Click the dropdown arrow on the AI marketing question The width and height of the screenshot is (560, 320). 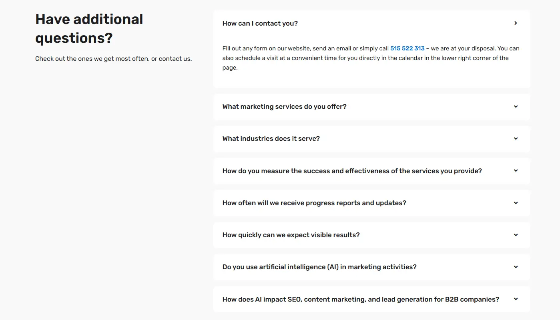coord(515,267)
